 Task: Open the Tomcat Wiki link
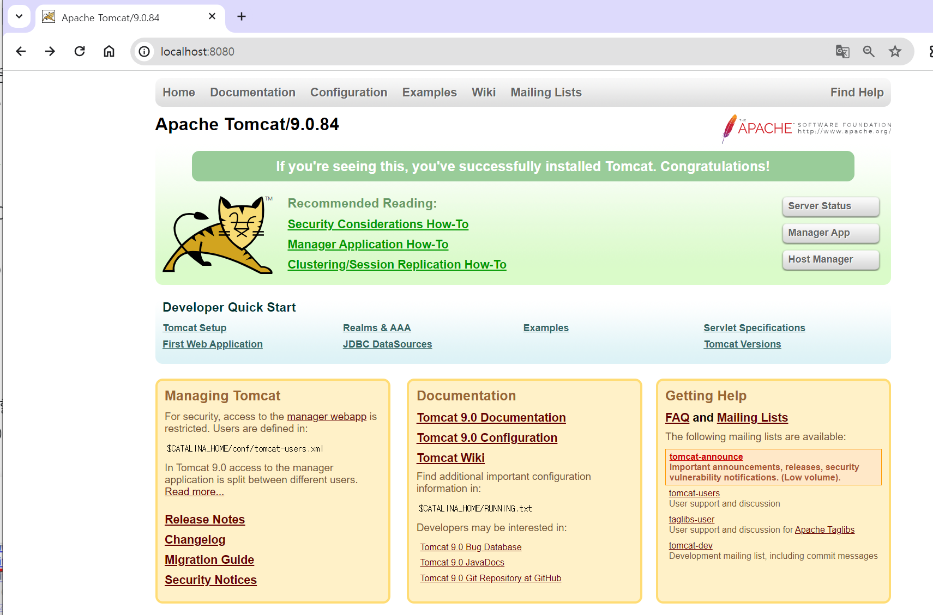click(x=450, y=458)
